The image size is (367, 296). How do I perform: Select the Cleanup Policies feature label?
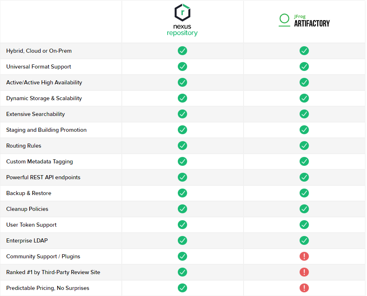27,209
